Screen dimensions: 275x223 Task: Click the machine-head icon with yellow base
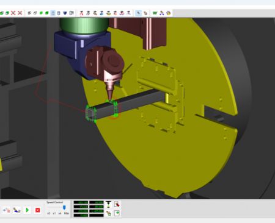click(x=108, y=13)
